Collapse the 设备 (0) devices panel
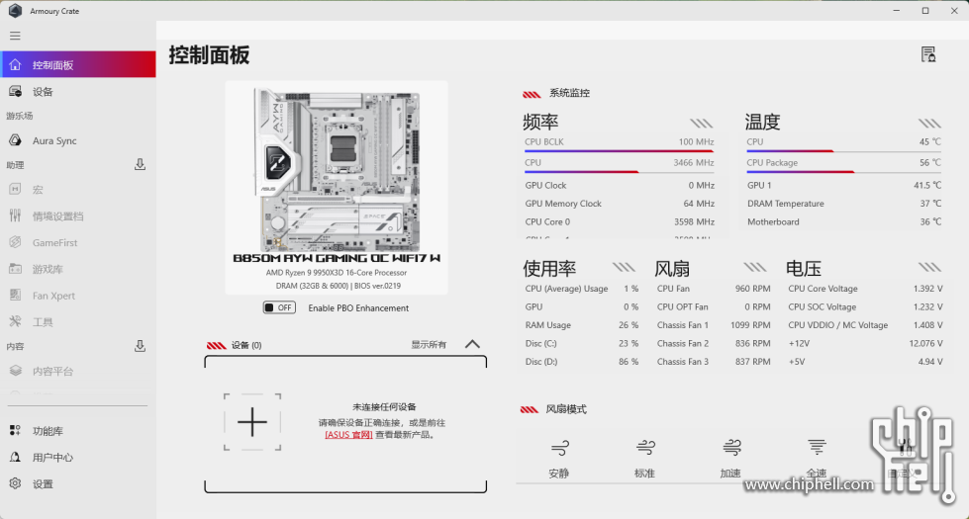Image resolution: width=969 pixels, height=519 pixels. (x=472, y=344)
